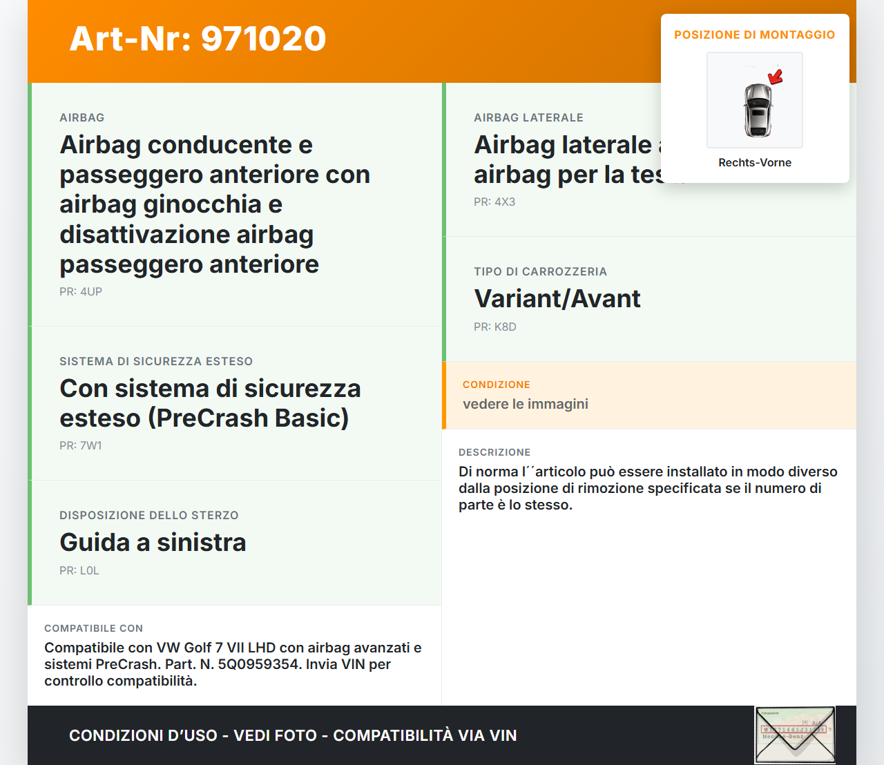Click the 'SISTEMA DI SICUREZZA ESTESO' label
This screenshot has width=884, height=765.
click(156, 361)
